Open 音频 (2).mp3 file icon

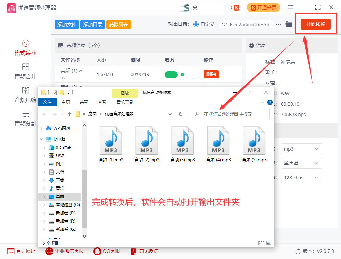coord(147,141)
